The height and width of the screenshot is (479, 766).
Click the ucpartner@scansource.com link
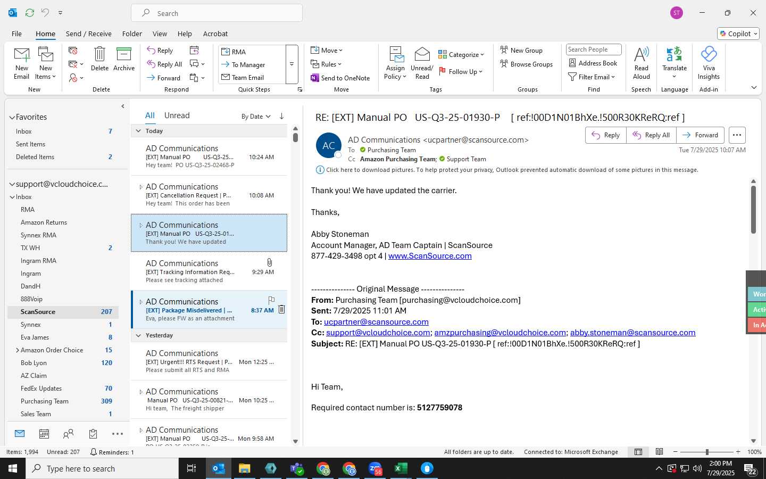pyautogui.click(x=376, y=322)
